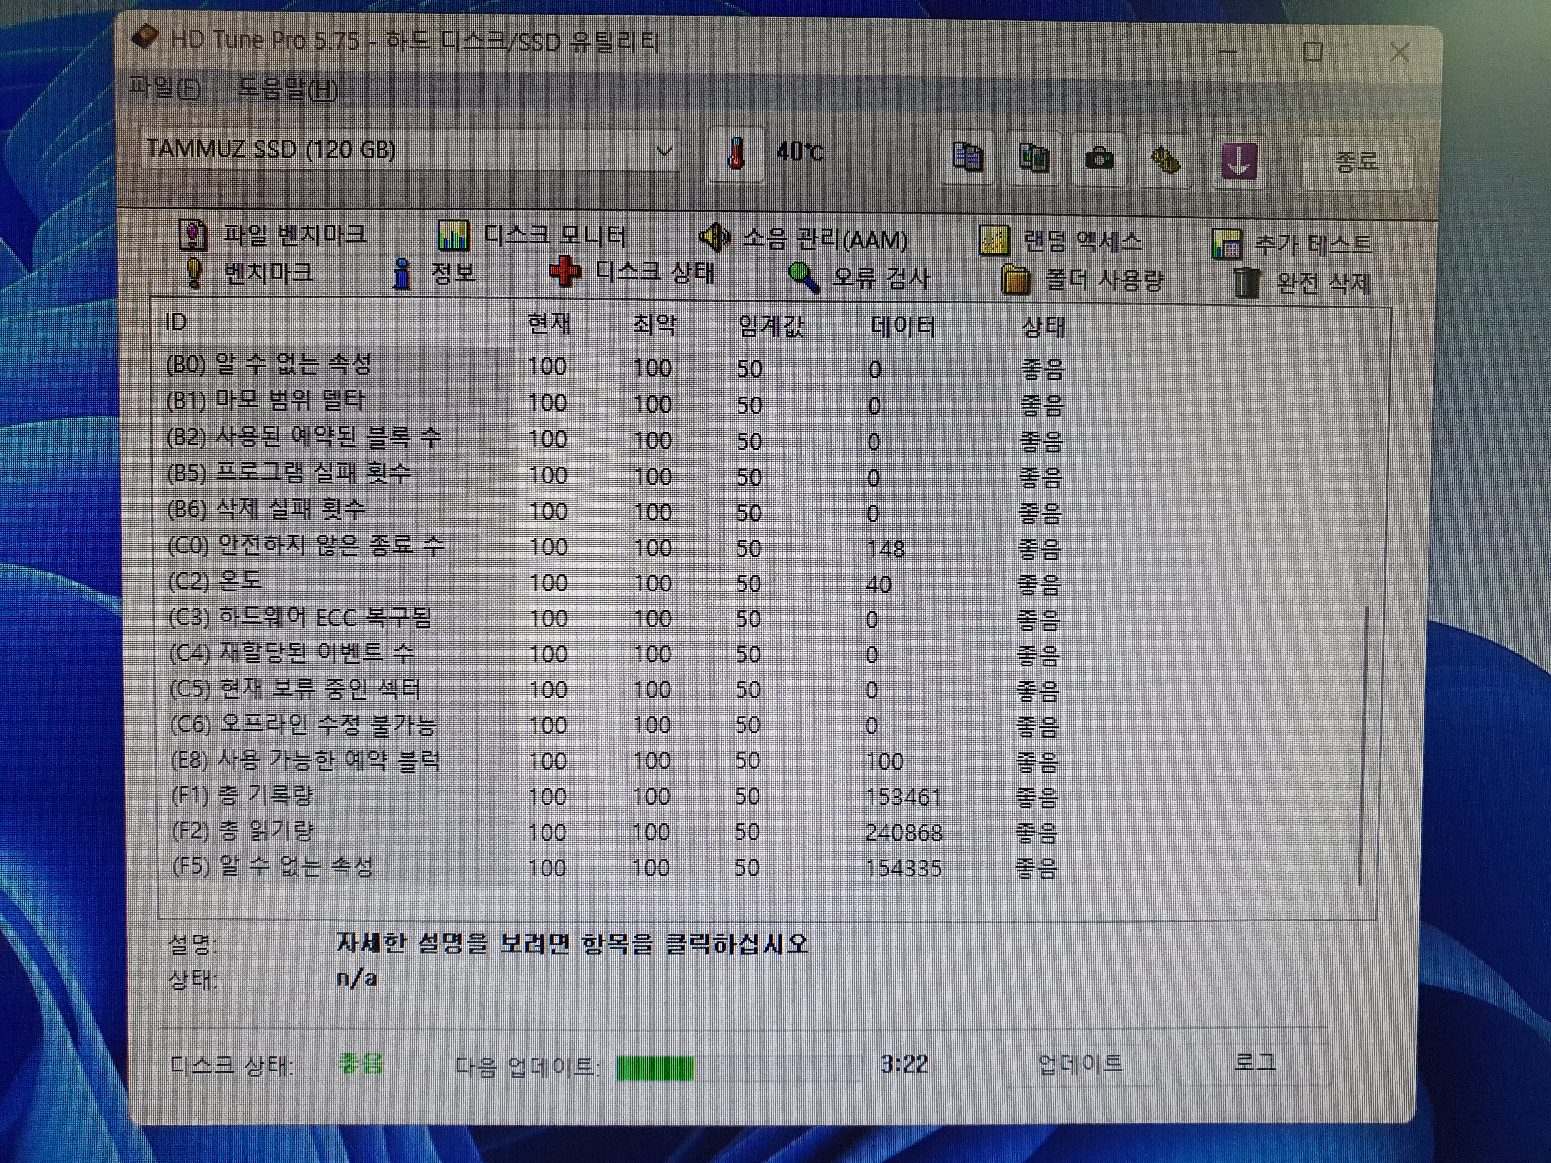Click the HD Tune Pro title bar icon
The height and width of the screenshot is (1163, 1551).
[x=145, y=37]
